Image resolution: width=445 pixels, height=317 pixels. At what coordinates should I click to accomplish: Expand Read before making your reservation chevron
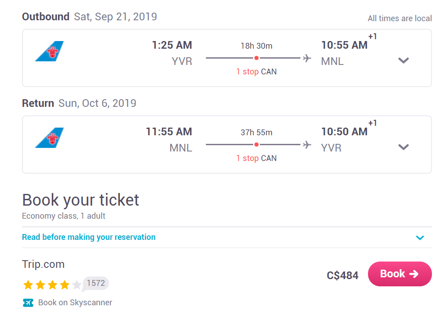420,238
